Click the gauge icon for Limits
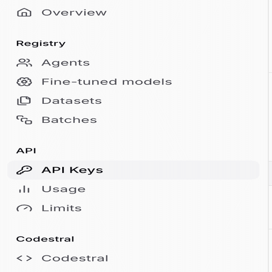 [24, 208]
